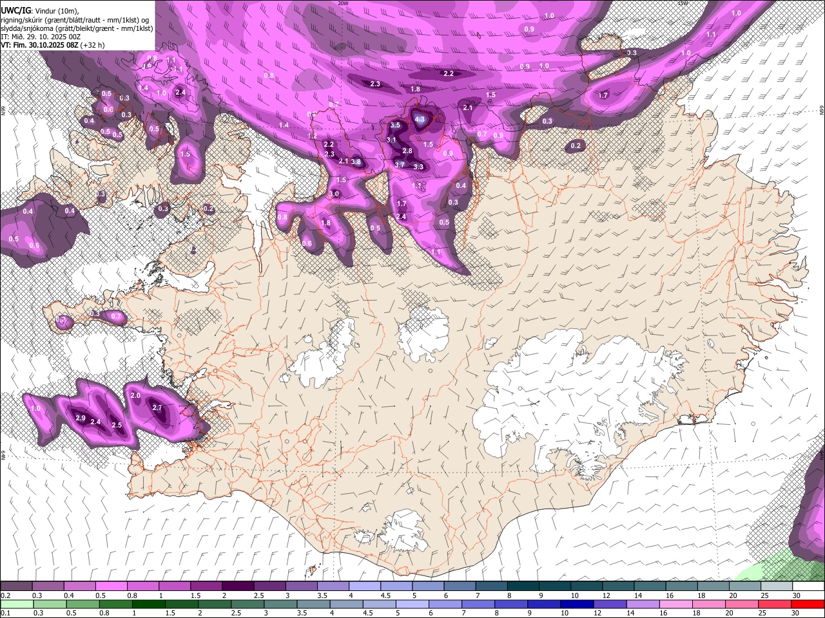The height and width of the screenshot is (618, 825).
Task: Click the dark purple legend swatch between 2 and 2.5
Action: pyautogui.click(x=238, y=586)
